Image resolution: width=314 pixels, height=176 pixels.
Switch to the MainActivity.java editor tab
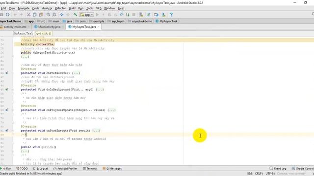49,27
